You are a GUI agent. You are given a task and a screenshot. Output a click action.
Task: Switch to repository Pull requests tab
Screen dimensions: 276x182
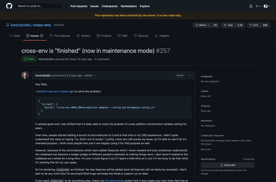60,36
